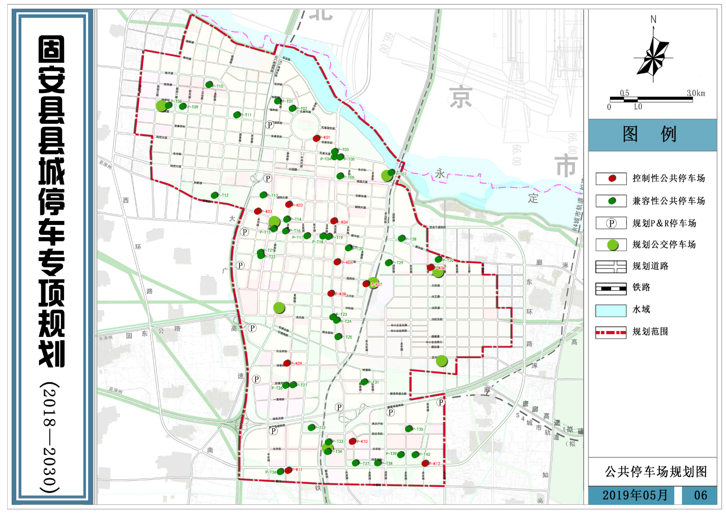
Task: Click the red P-K09 parking marker
Action: pyautogui.click(x=287, y=363)
